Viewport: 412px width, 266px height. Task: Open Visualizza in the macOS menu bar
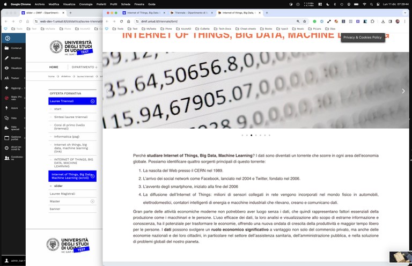(x=69, y=4)
